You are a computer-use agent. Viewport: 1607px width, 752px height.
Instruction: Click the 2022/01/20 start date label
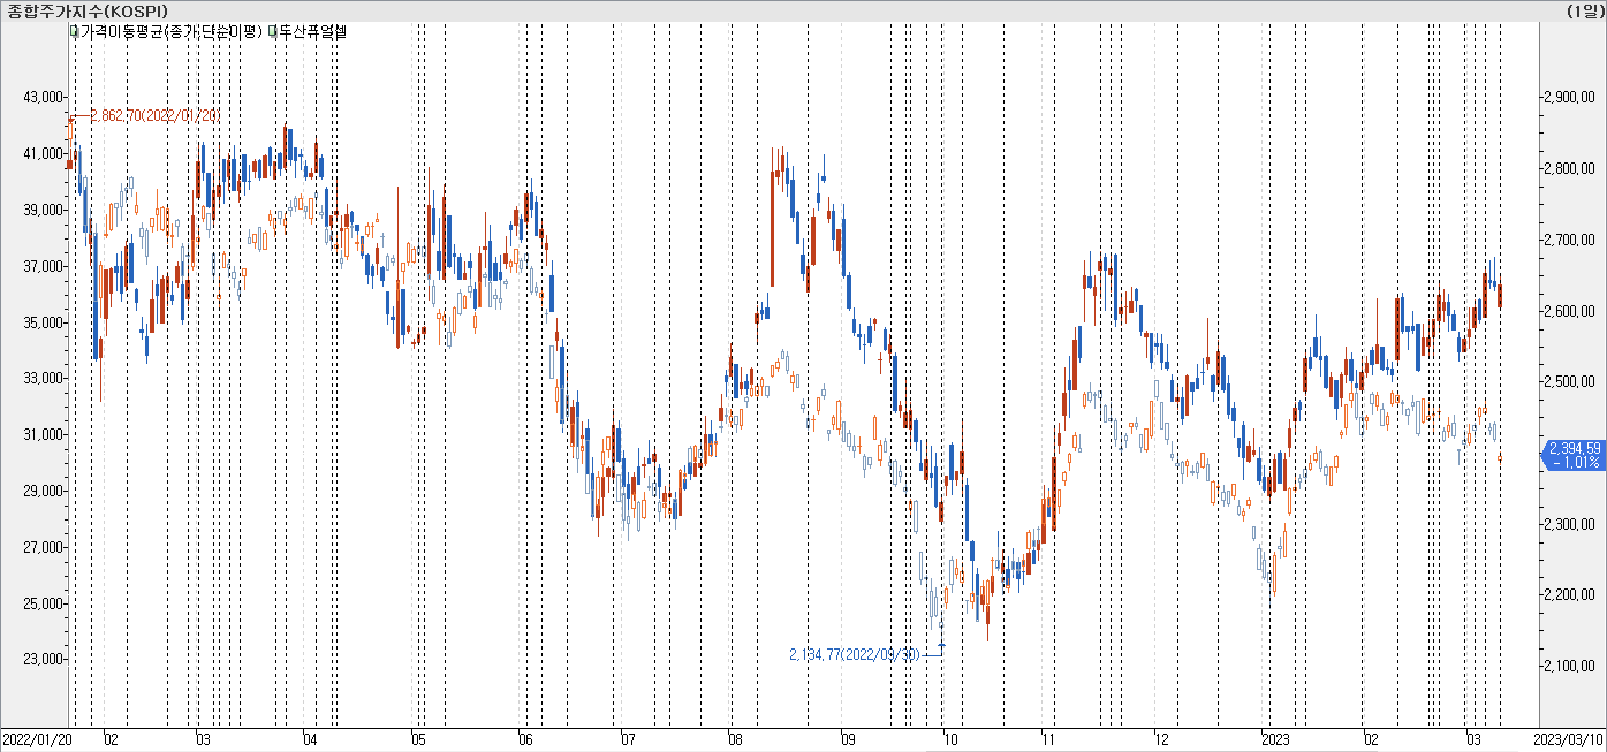[x=37, y=739]
